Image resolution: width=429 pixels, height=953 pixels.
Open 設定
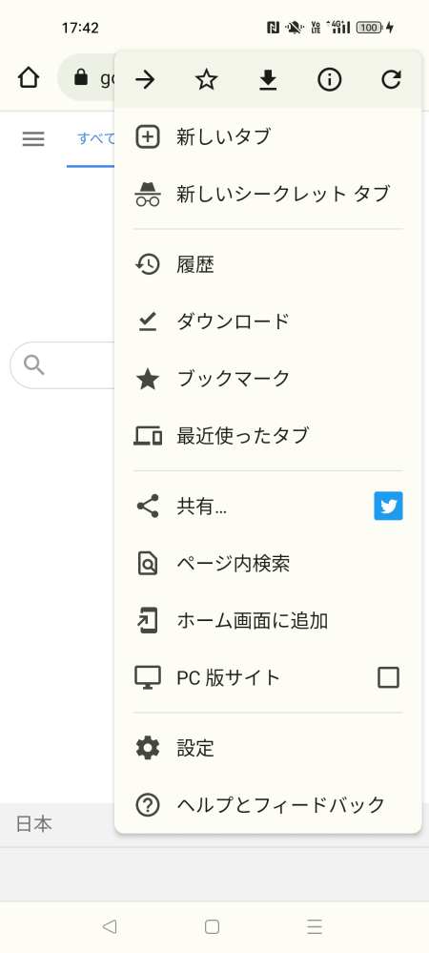268,748
